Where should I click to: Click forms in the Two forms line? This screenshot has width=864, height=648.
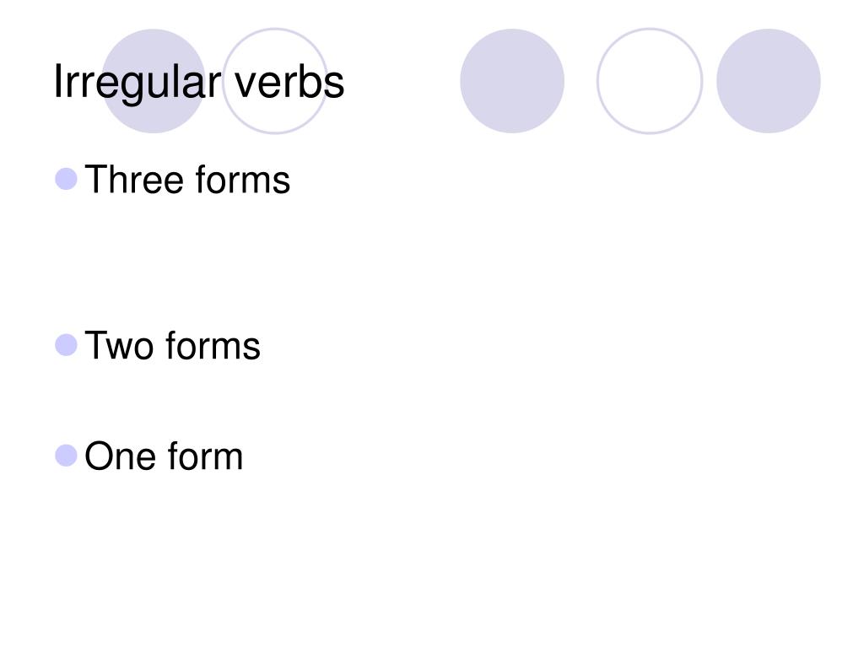click(x=213, y=346)
